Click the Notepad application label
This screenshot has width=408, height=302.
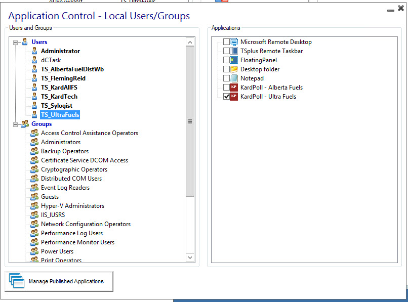tap(252, 78)
